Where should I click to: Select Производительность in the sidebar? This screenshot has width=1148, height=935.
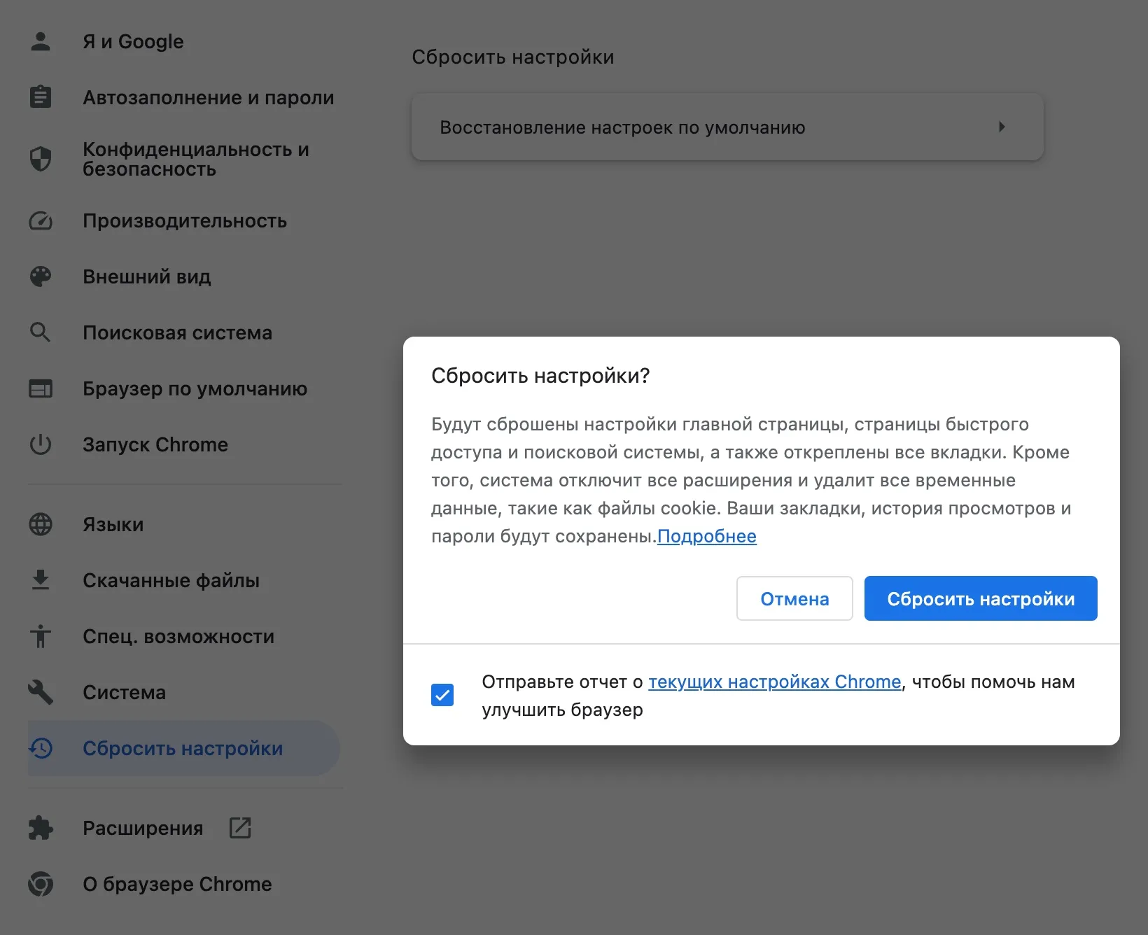[185, 221]
